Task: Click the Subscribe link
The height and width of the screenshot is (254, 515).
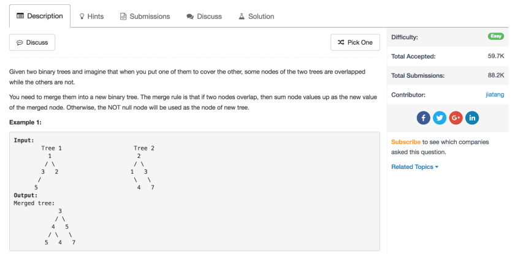Action: (406, 142)
